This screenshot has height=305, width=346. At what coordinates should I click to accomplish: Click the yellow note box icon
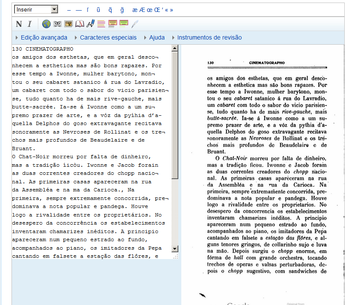[112, 23]
